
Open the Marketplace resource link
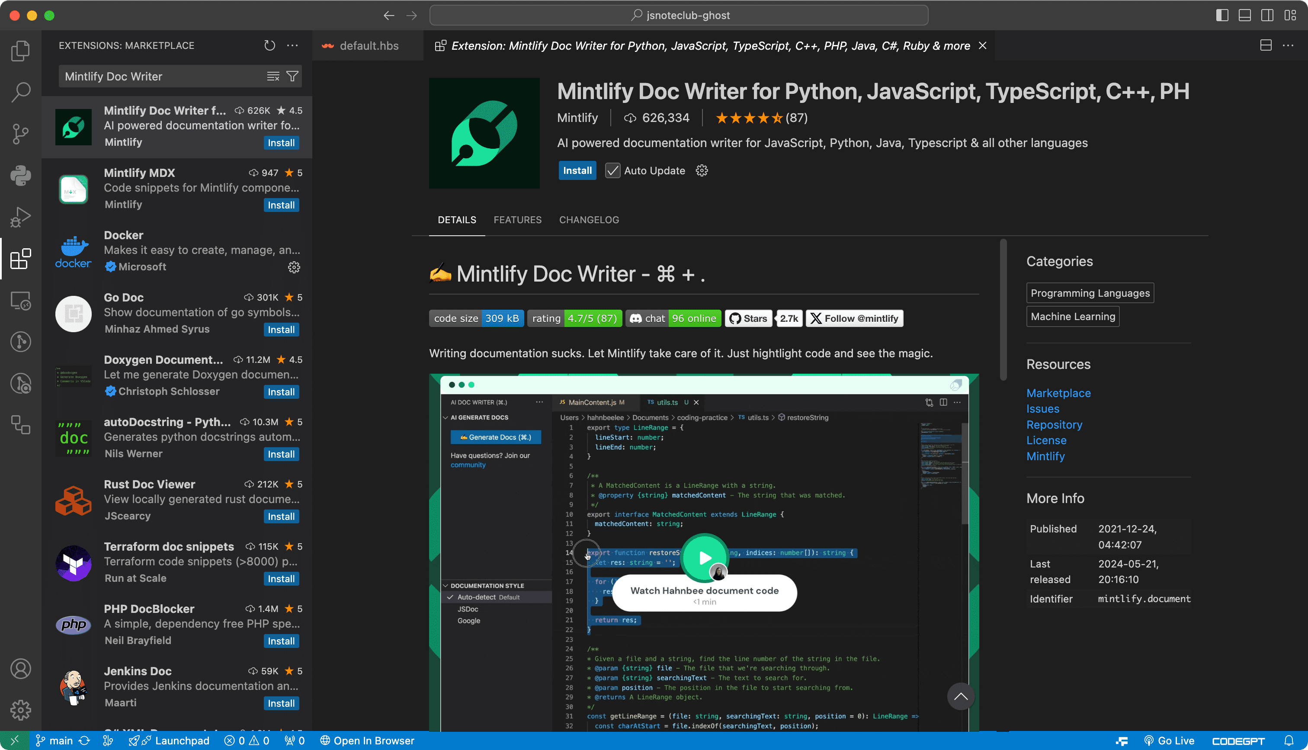1058,393
